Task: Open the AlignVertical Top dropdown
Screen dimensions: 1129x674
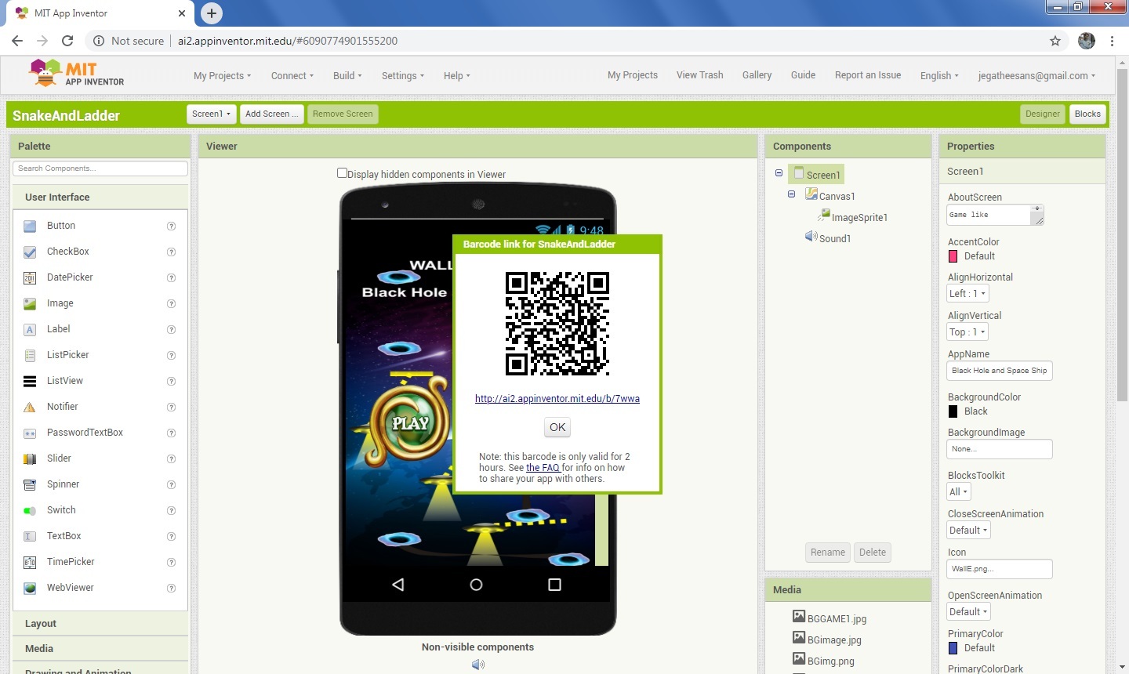Action: coord(967,332)
